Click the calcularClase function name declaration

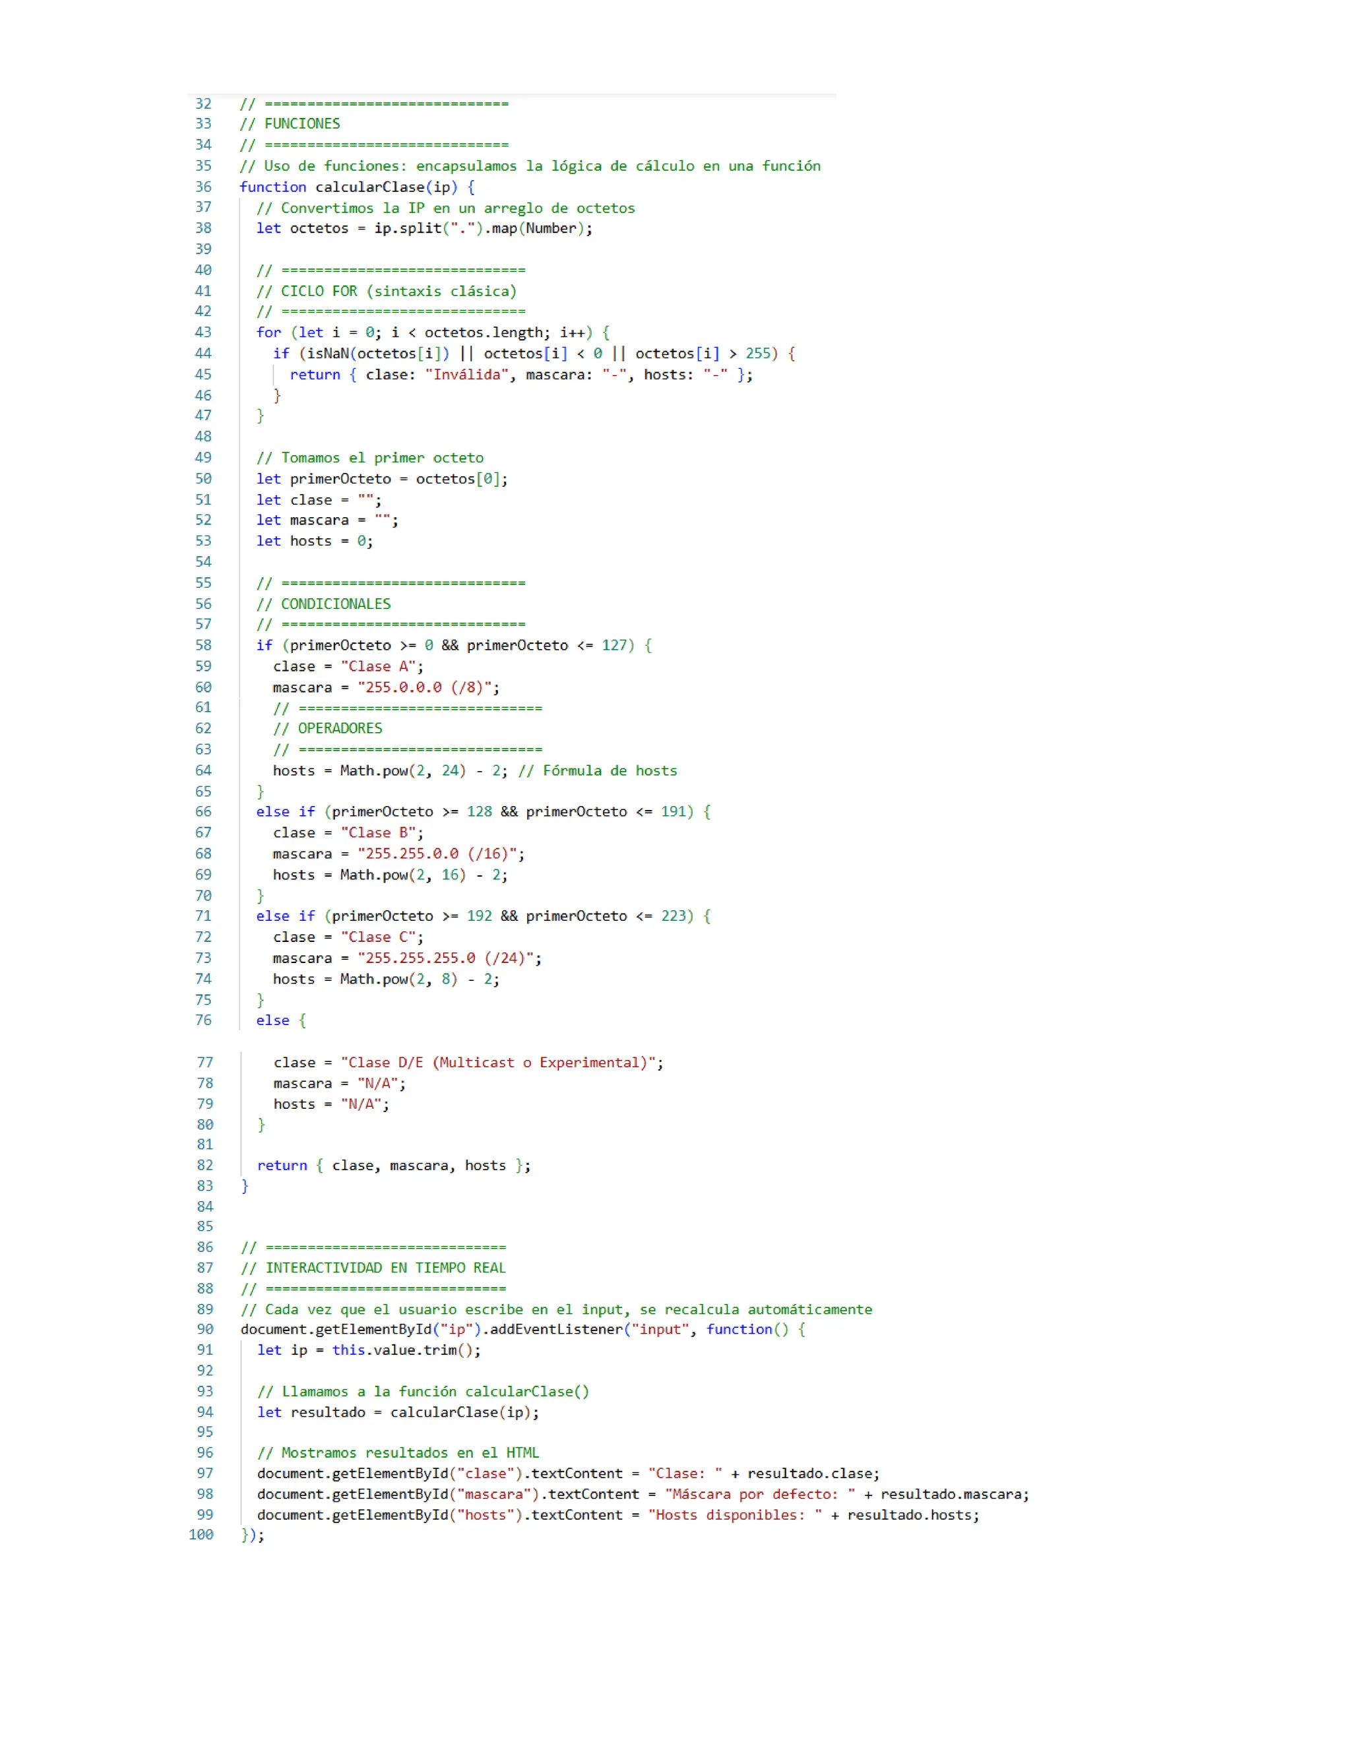tap(369, 187)
